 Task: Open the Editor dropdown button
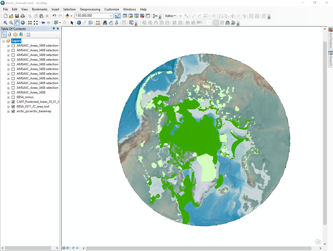coord(170,16)
